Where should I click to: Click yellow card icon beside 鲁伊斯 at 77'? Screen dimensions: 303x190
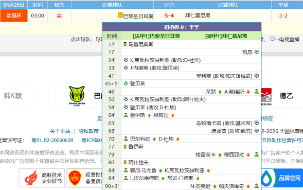(x=125, y=147)
